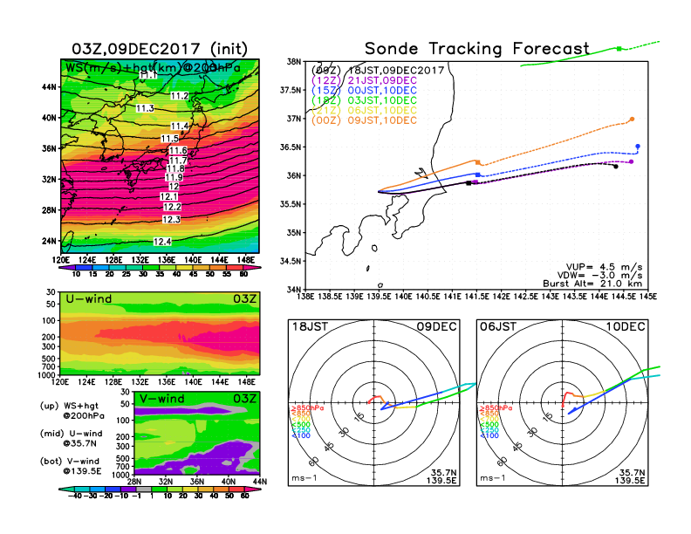The image size is (691, 534).
Task: Click the purple track endpoint dot
Action: 631,161
